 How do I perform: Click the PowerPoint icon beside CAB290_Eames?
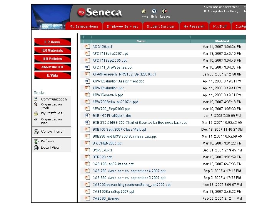click(x=87, y=198)
